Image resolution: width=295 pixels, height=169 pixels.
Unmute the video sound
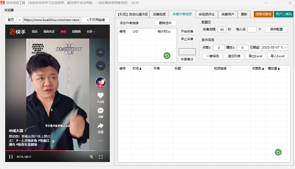click(x=91, y=157)
